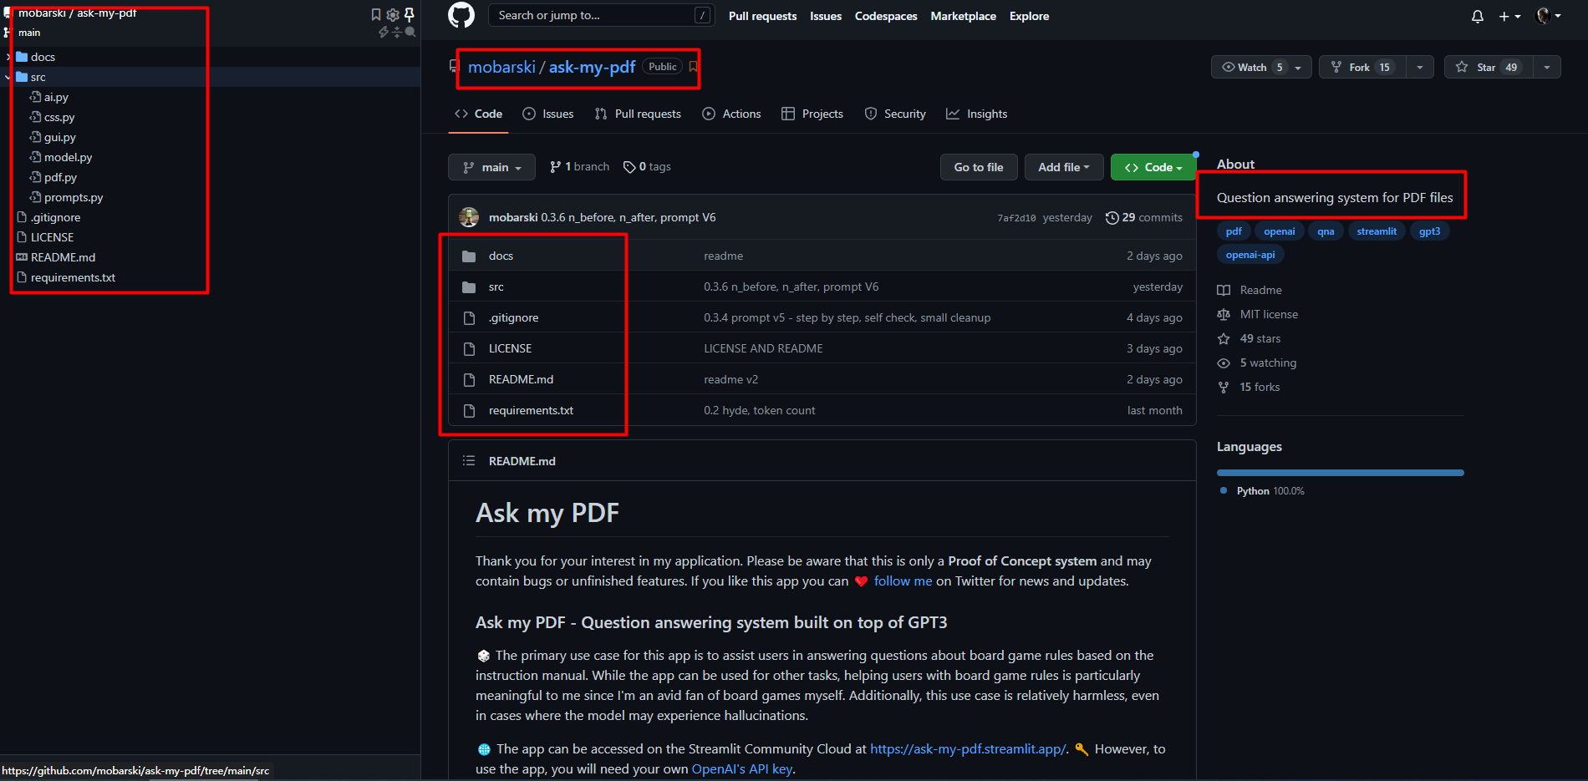Click the ask-my-pdf repository name link
This screenshot has width=1588, height=781.
[x=592, y=67]
